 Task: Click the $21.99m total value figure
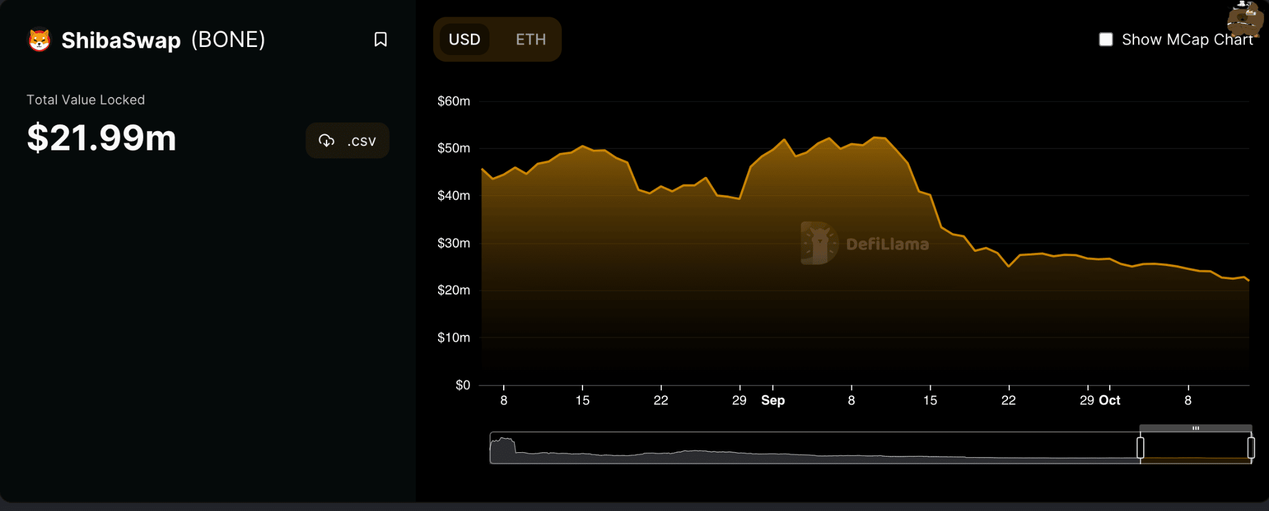102,138
